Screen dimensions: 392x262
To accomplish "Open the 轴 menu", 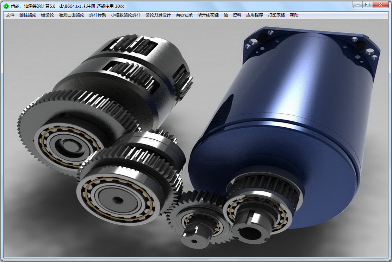I will (x=226, y=15).
